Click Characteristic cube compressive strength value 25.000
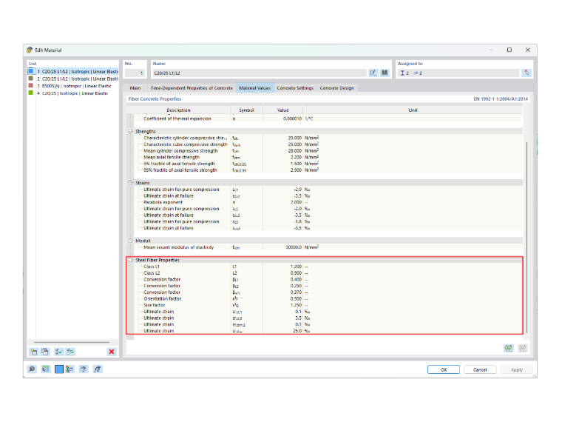The image size is (562, 422). pos(294,144)
